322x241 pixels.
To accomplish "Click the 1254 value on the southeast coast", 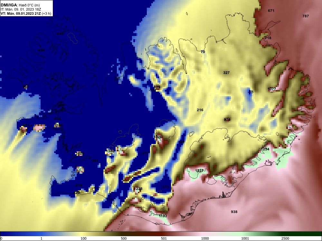I will (265, 149).
